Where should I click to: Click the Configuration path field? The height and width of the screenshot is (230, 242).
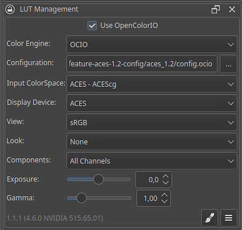click(142, 64)
